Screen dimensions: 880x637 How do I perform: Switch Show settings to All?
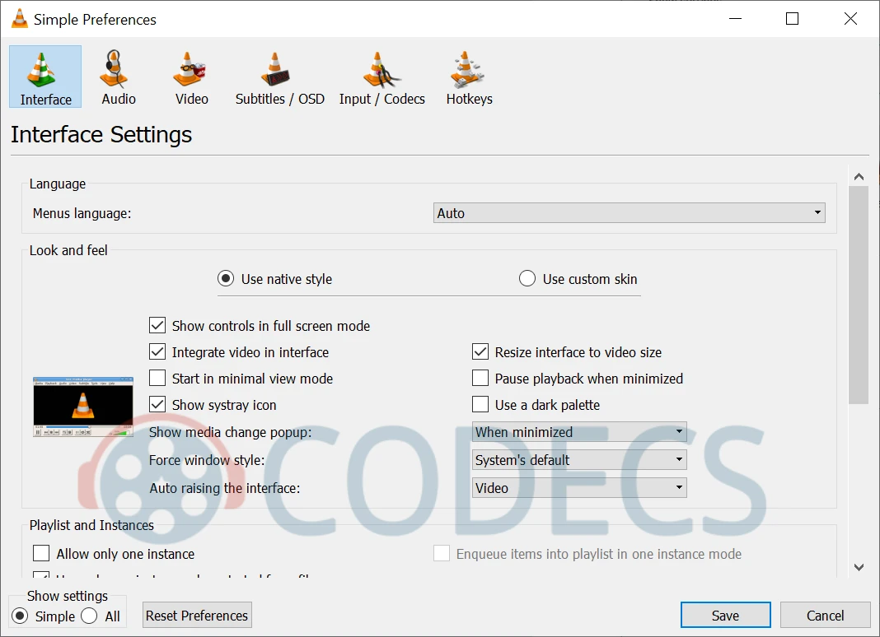click(x=90, y=616)
